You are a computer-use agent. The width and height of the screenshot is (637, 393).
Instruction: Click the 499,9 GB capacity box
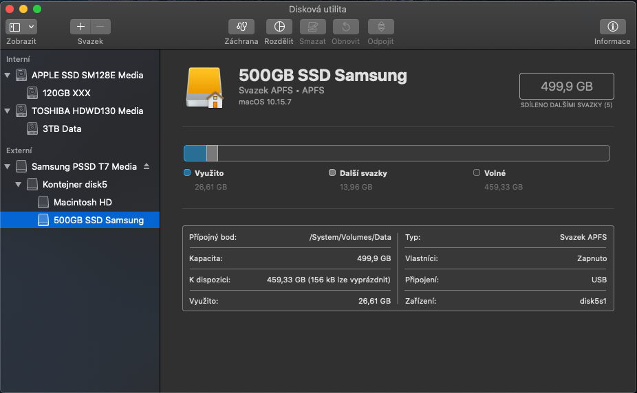566,87
